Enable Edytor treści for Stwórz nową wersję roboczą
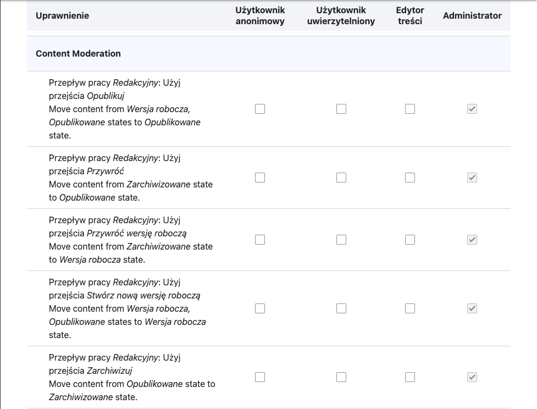 point(410,308)
